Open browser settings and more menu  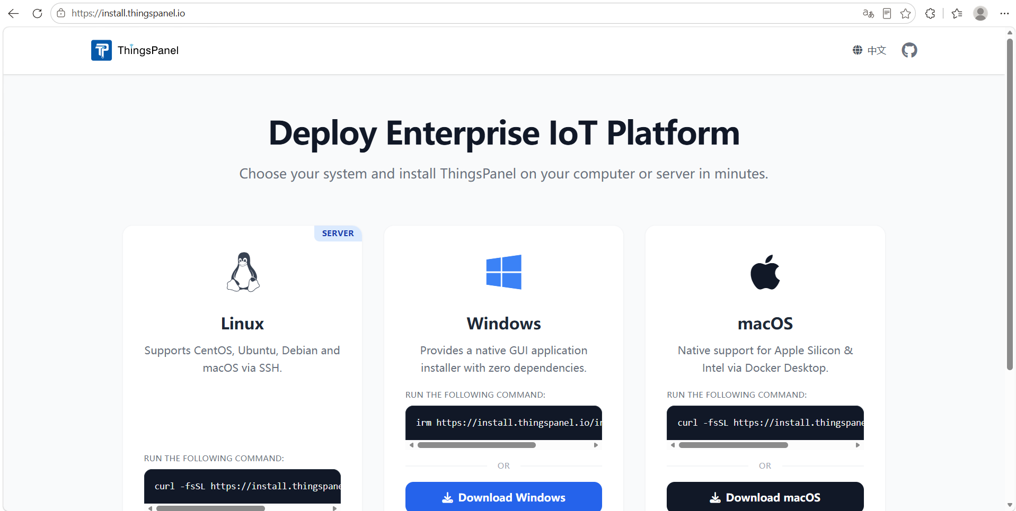coord(1004,13)
